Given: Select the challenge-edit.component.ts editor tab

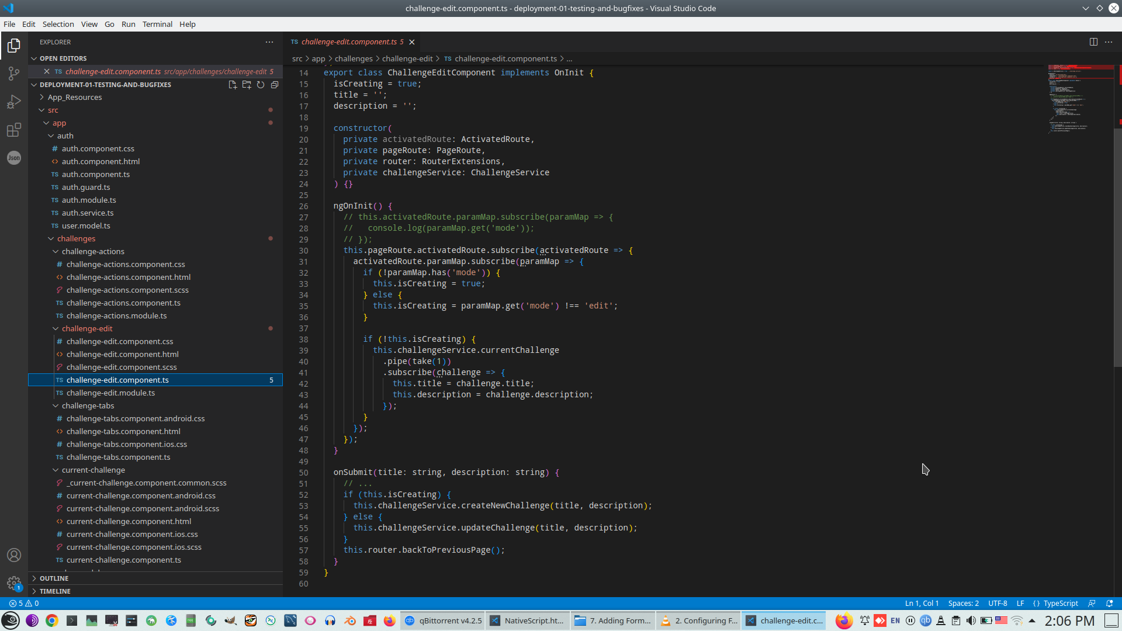Looking at the screenshot, I should click(x=349, y=42).
